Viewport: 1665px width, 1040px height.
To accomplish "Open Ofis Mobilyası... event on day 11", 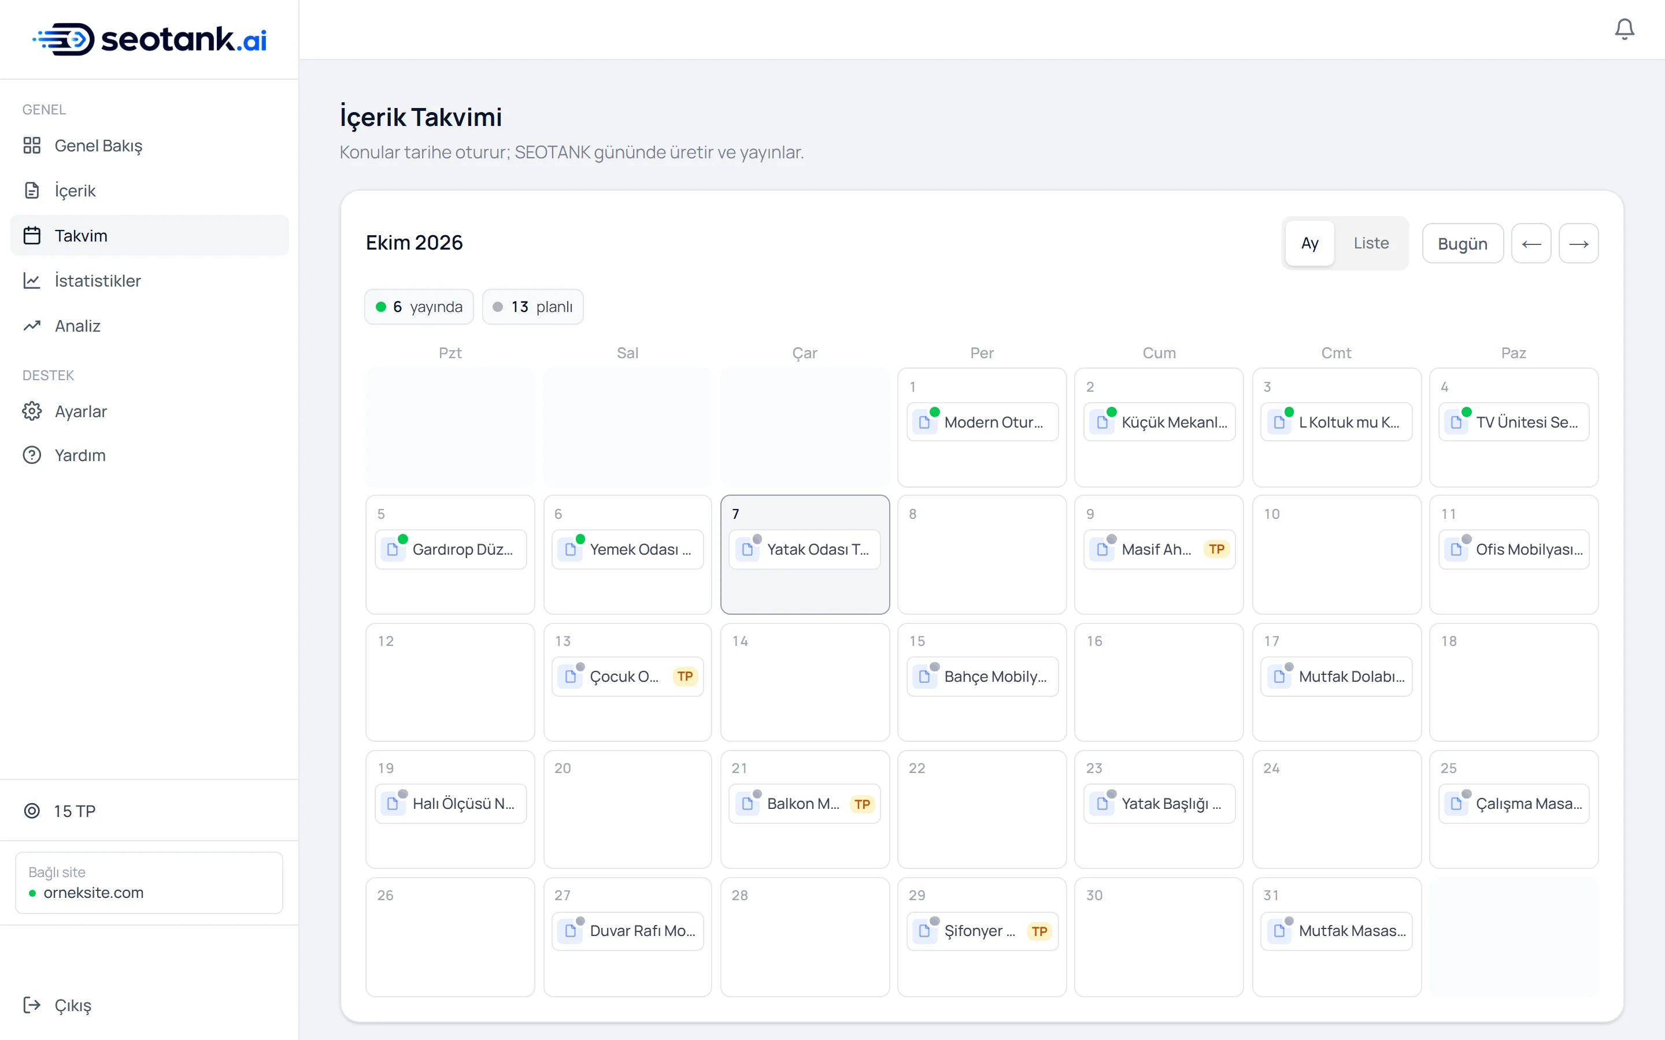I will (1514, 549).
